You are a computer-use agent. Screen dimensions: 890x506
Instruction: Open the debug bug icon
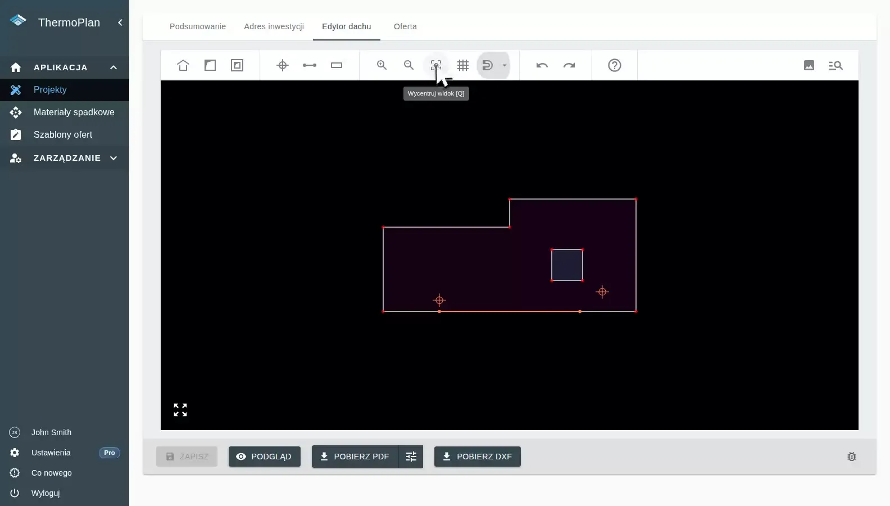[852, 457]
